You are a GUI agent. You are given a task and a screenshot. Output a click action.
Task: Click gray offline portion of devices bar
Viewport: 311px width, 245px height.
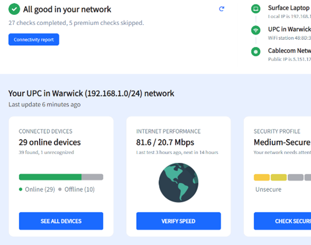(x=92, y=177)
